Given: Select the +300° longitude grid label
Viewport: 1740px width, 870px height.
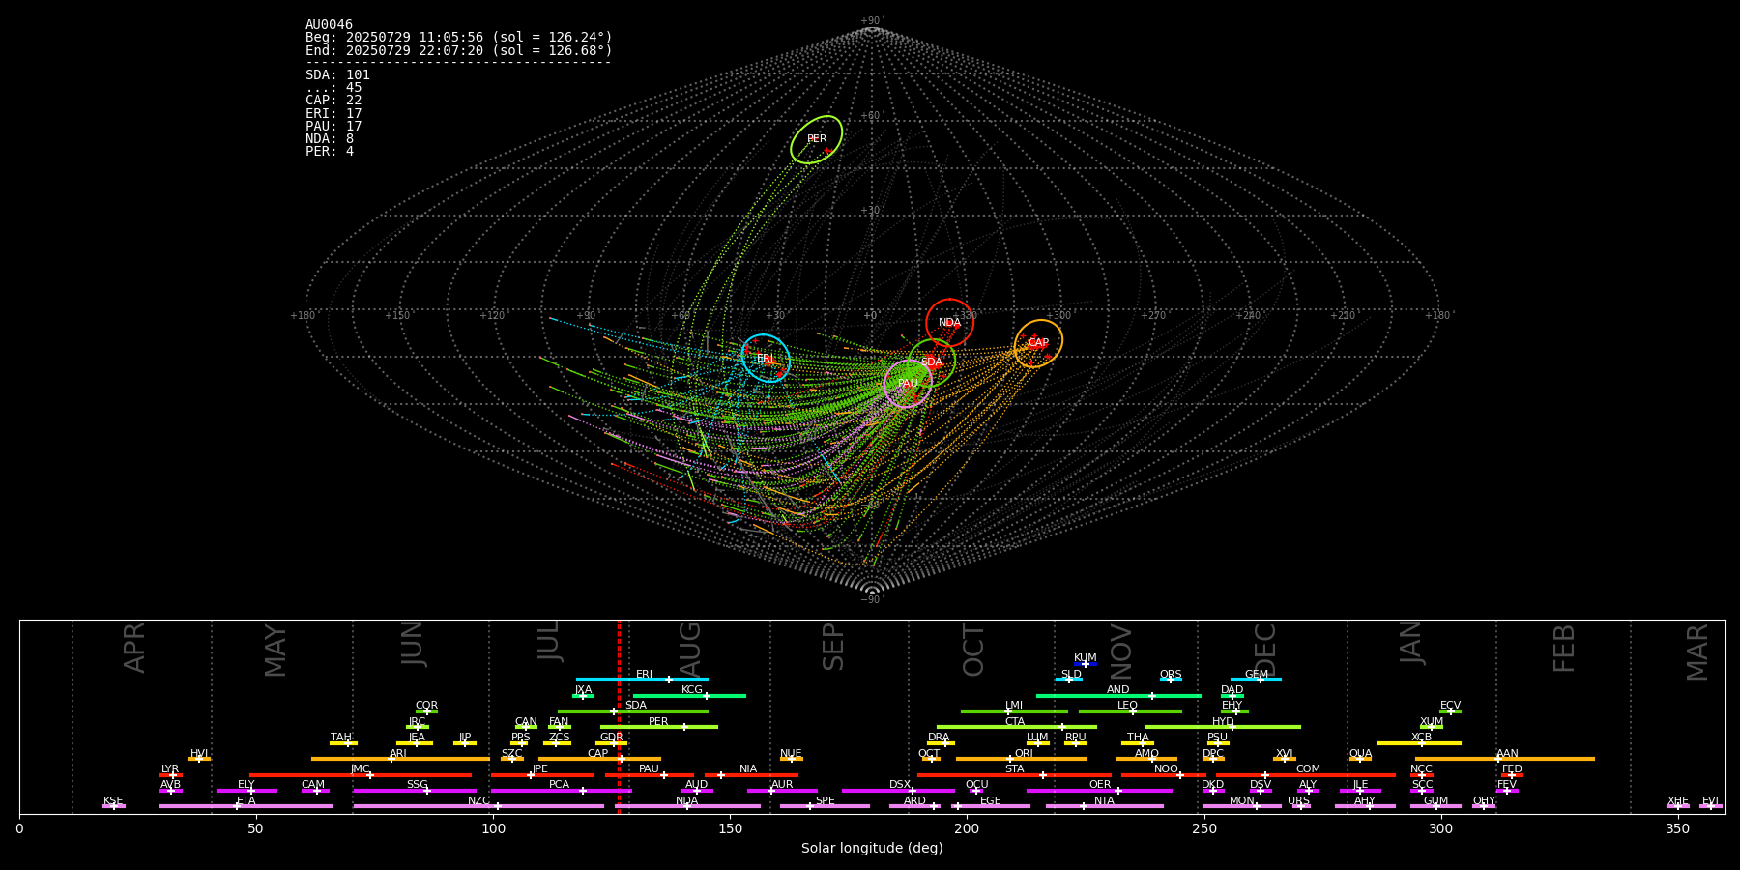Looking at the screenshot, I should (1058, 315).
